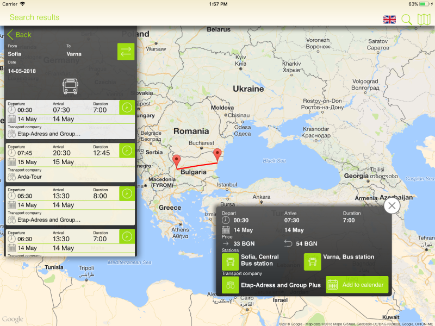Viewport: 435px width, 326px height.
Task: Select the Sofia map pin
Action: pyautogui.click(x=176, y=161)
